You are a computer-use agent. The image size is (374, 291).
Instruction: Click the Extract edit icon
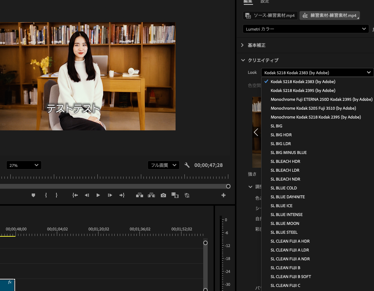[x=151, y=195]
